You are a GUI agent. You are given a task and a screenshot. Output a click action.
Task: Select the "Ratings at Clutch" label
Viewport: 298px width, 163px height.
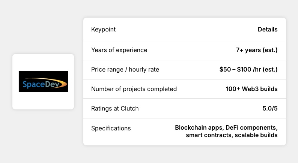115,108
